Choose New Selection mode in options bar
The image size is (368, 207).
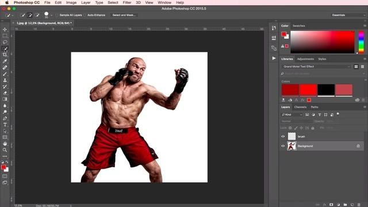22,16
